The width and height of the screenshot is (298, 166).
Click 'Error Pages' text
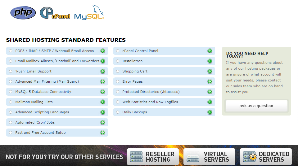pyautogui.click(x=133, y=81)
